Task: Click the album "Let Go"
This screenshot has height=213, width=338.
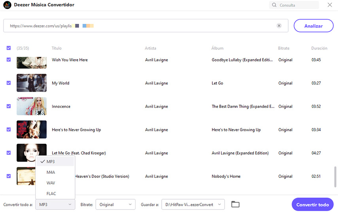Action: [x=217, y=83]
